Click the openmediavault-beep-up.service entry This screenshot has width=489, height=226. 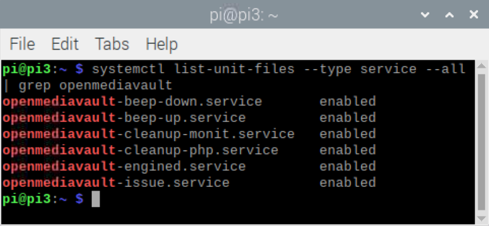pos(124,118)
